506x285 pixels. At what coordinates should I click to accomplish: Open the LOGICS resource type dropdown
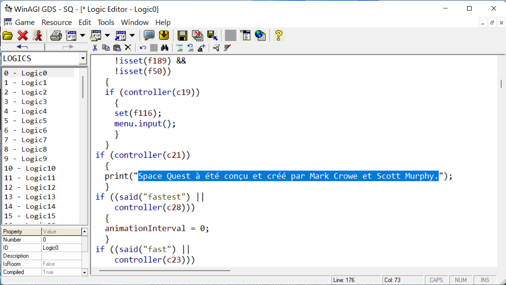(83, 59)
